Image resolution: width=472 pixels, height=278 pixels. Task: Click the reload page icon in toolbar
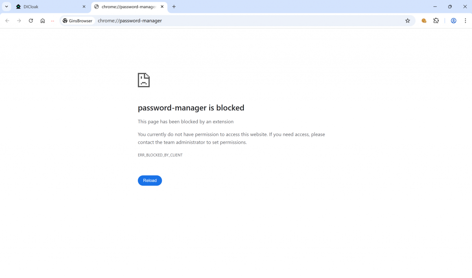click(31, 21)
